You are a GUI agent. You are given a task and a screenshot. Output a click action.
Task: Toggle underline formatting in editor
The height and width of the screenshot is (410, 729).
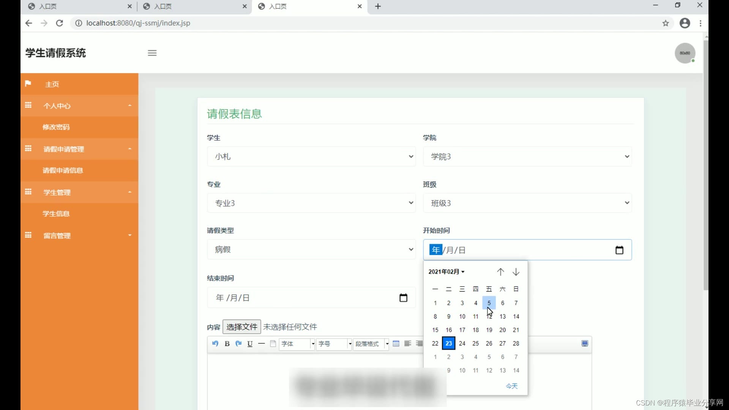[x=250, y=344]
